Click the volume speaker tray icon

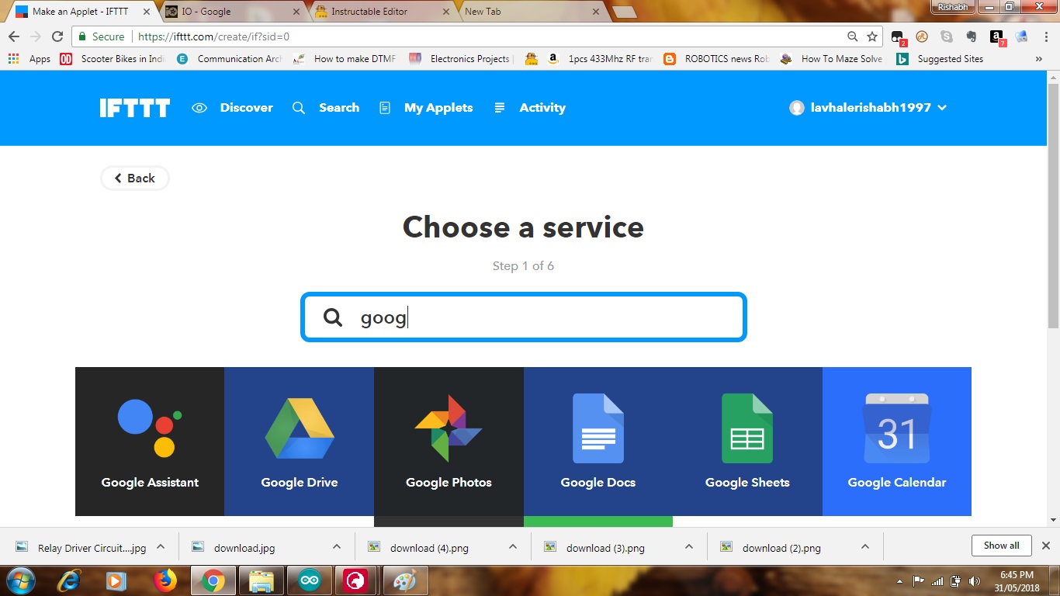click(x=974, y=580)
